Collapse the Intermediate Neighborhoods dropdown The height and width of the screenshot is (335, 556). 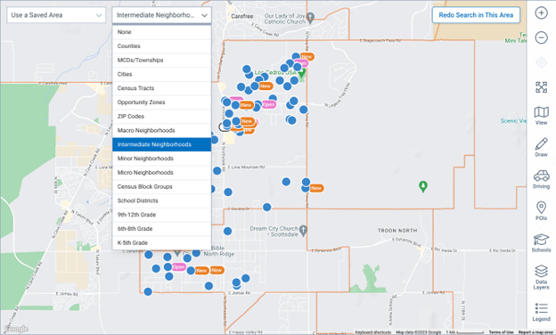161,15
